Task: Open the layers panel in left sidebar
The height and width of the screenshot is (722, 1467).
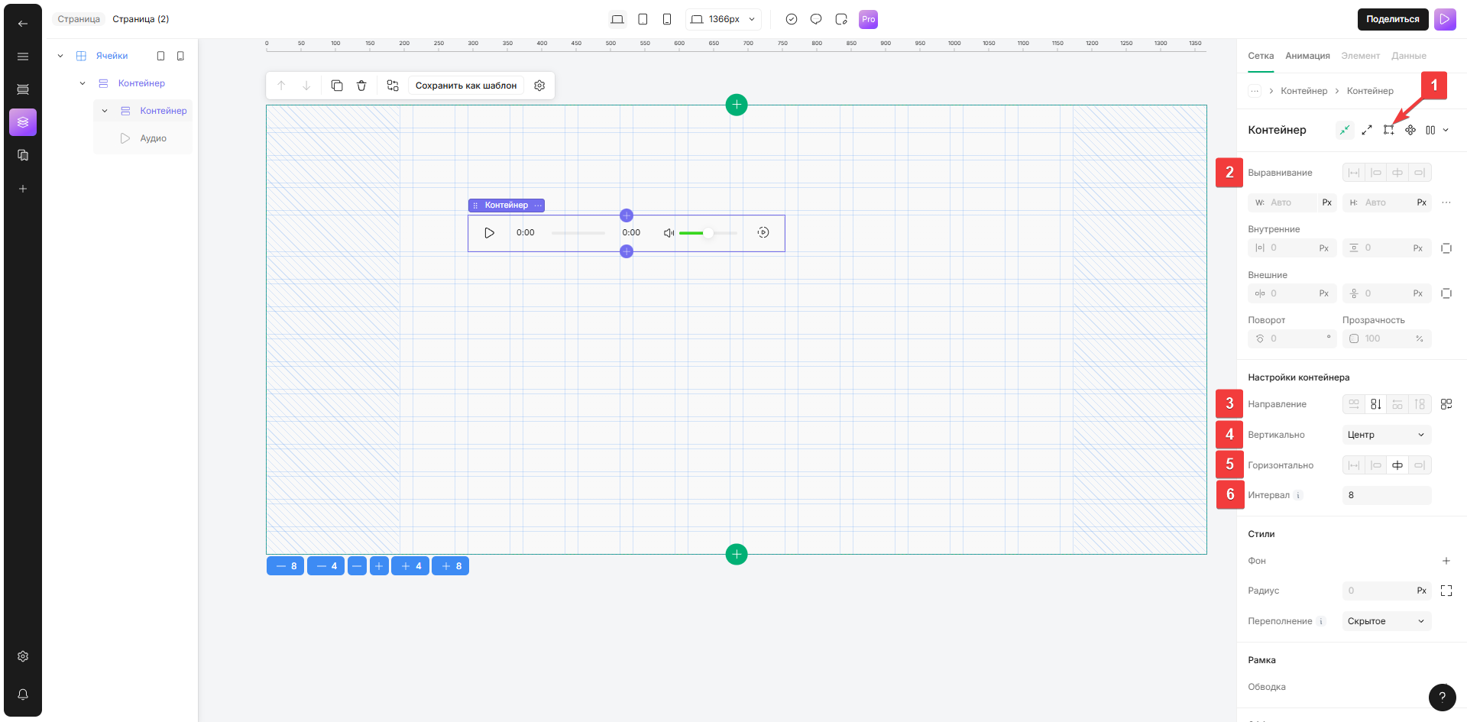Action: [23, 122]
